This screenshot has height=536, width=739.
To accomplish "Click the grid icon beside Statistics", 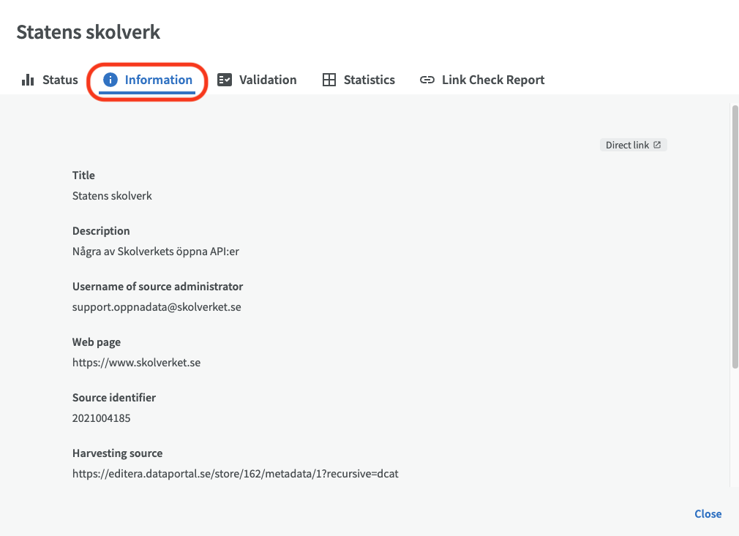I will coord(329,80).
